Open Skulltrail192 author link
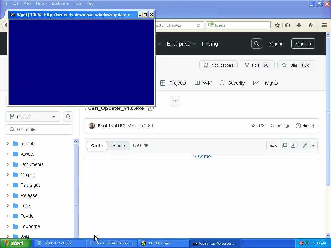 pos(111,126)
